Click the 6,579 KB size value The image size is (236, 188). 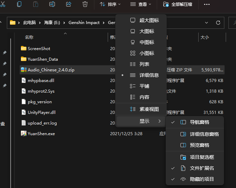pyautogui.click(x=214, y=81)
